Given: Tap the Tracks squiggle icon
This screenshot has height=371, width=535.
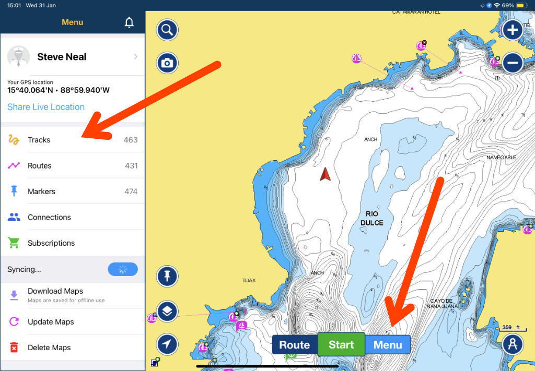Looking at the screenshot, I should (x=14, y=140).
